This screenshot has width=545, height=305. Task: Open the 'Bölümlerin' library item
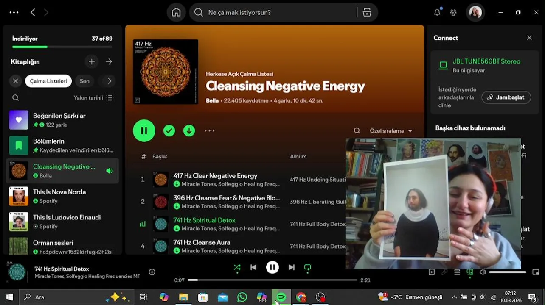pyautogui.click(x=62, y=146)
